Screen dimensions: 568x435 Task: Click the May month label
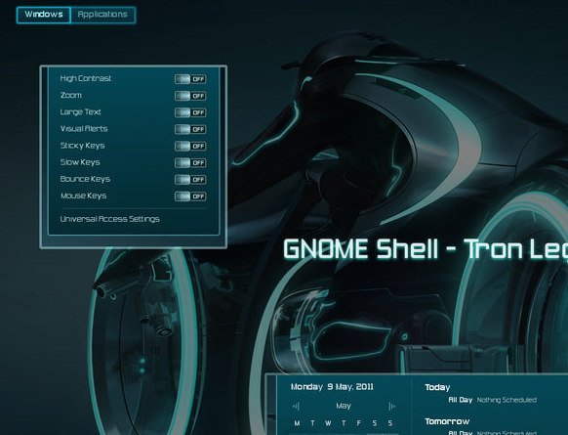click(x=344, y=406)
